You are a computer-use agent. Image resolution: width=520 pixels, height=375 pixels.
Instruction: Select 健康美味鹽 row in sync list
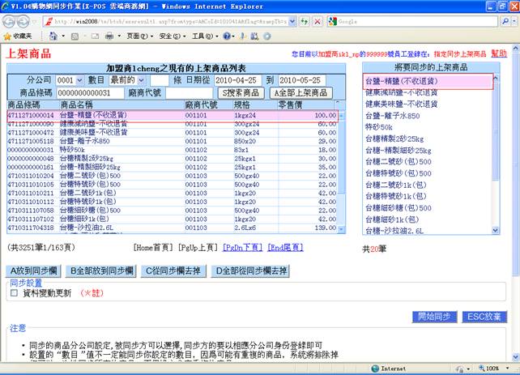(x=401, y=104)
